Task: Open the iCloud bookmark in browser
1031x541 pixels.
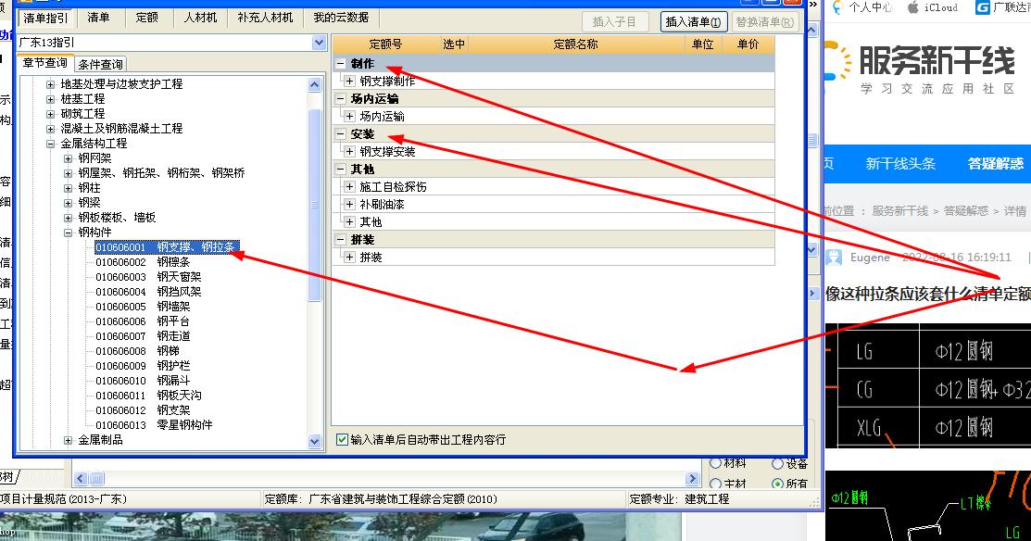Action: [x=933, y=8]
